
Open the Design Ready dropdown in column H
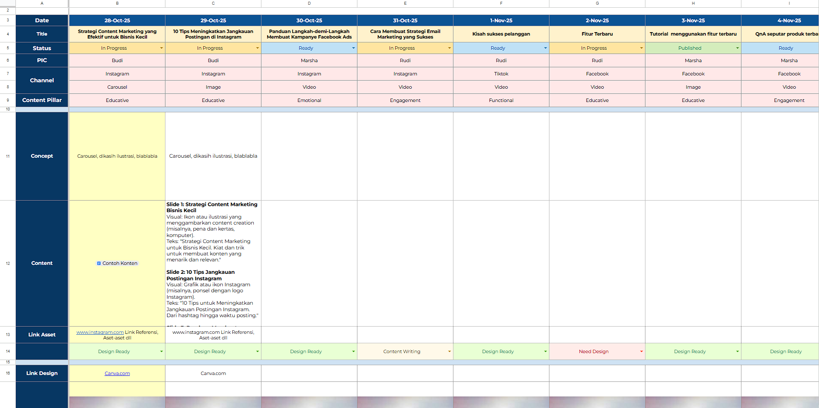[738, 351]
